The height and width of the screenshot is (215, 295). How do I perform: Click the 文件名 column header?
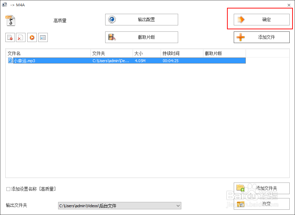(x=49, y=53)
